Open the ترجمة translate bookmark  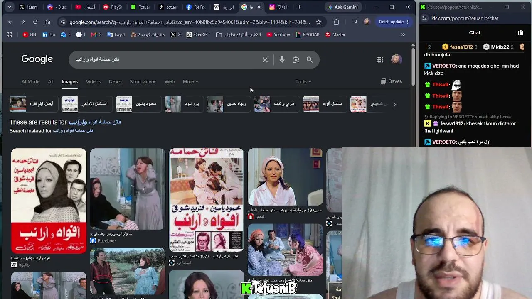[116, 34]
